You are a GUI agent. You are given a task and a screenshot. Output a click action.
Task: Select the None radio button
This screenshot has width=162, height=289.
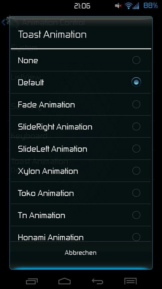coord(136,60)
